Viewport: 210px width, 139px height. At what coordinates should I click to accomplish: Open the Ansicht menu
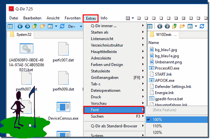coord(53,18)
